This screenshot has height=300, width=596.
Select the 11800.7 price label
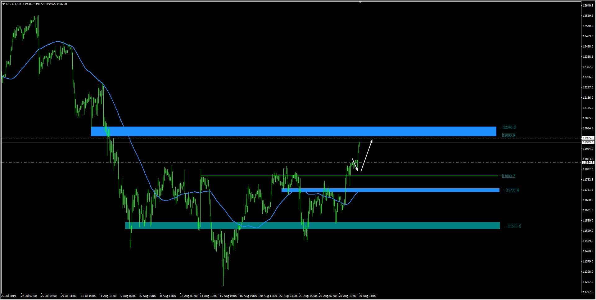point(508,176)
